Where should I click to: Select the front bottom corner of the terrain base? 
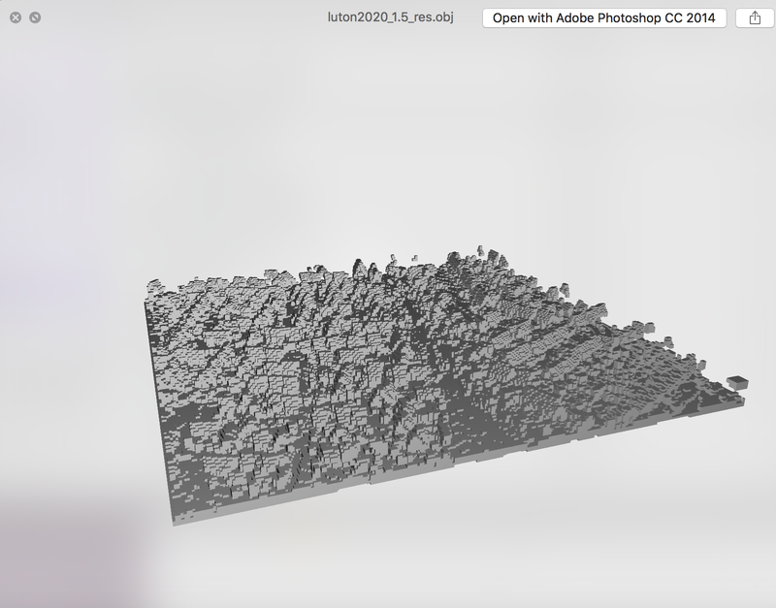(x=176, y=521)
